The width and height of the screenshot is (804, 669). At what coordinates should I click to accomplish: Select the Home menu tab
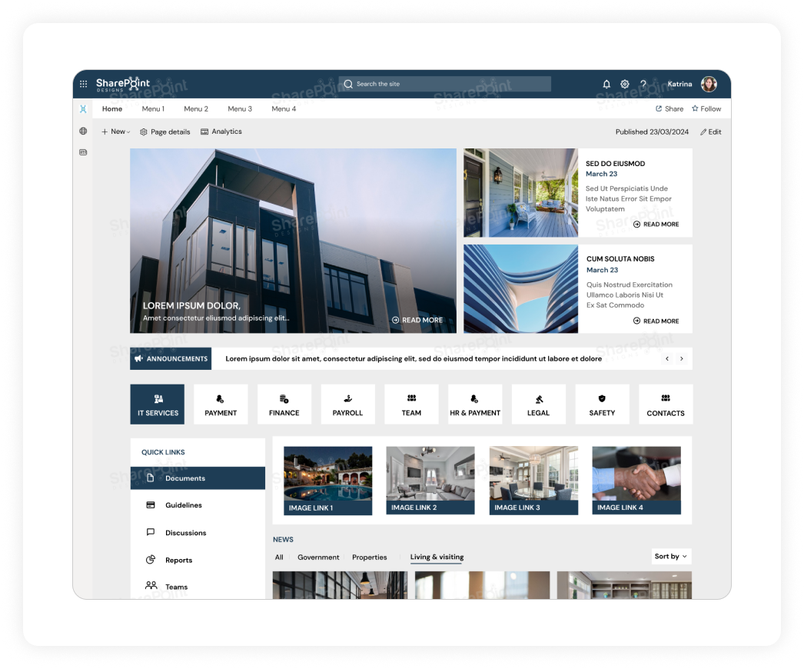click(111, 108)
